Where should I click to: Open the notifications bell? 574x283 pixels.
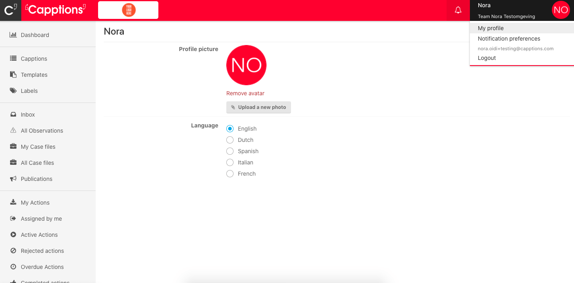[x=458, y=10]
